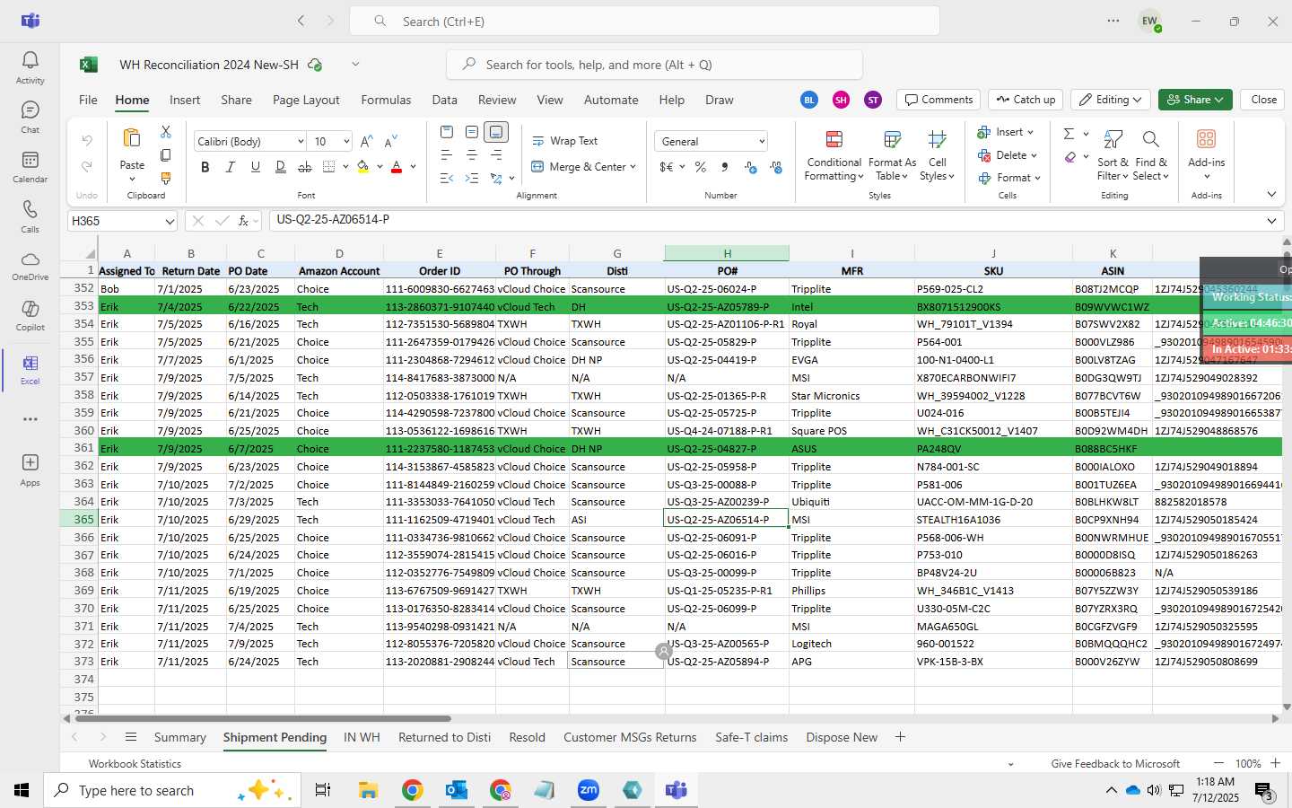Open Find & Select magnifier

[1151, 154]
